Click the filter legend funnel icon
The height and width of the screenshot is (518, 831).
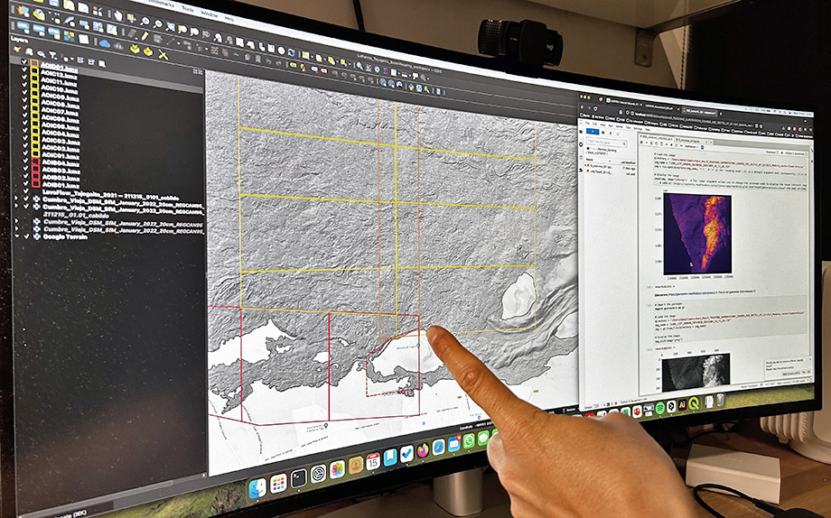coord(52,55)
